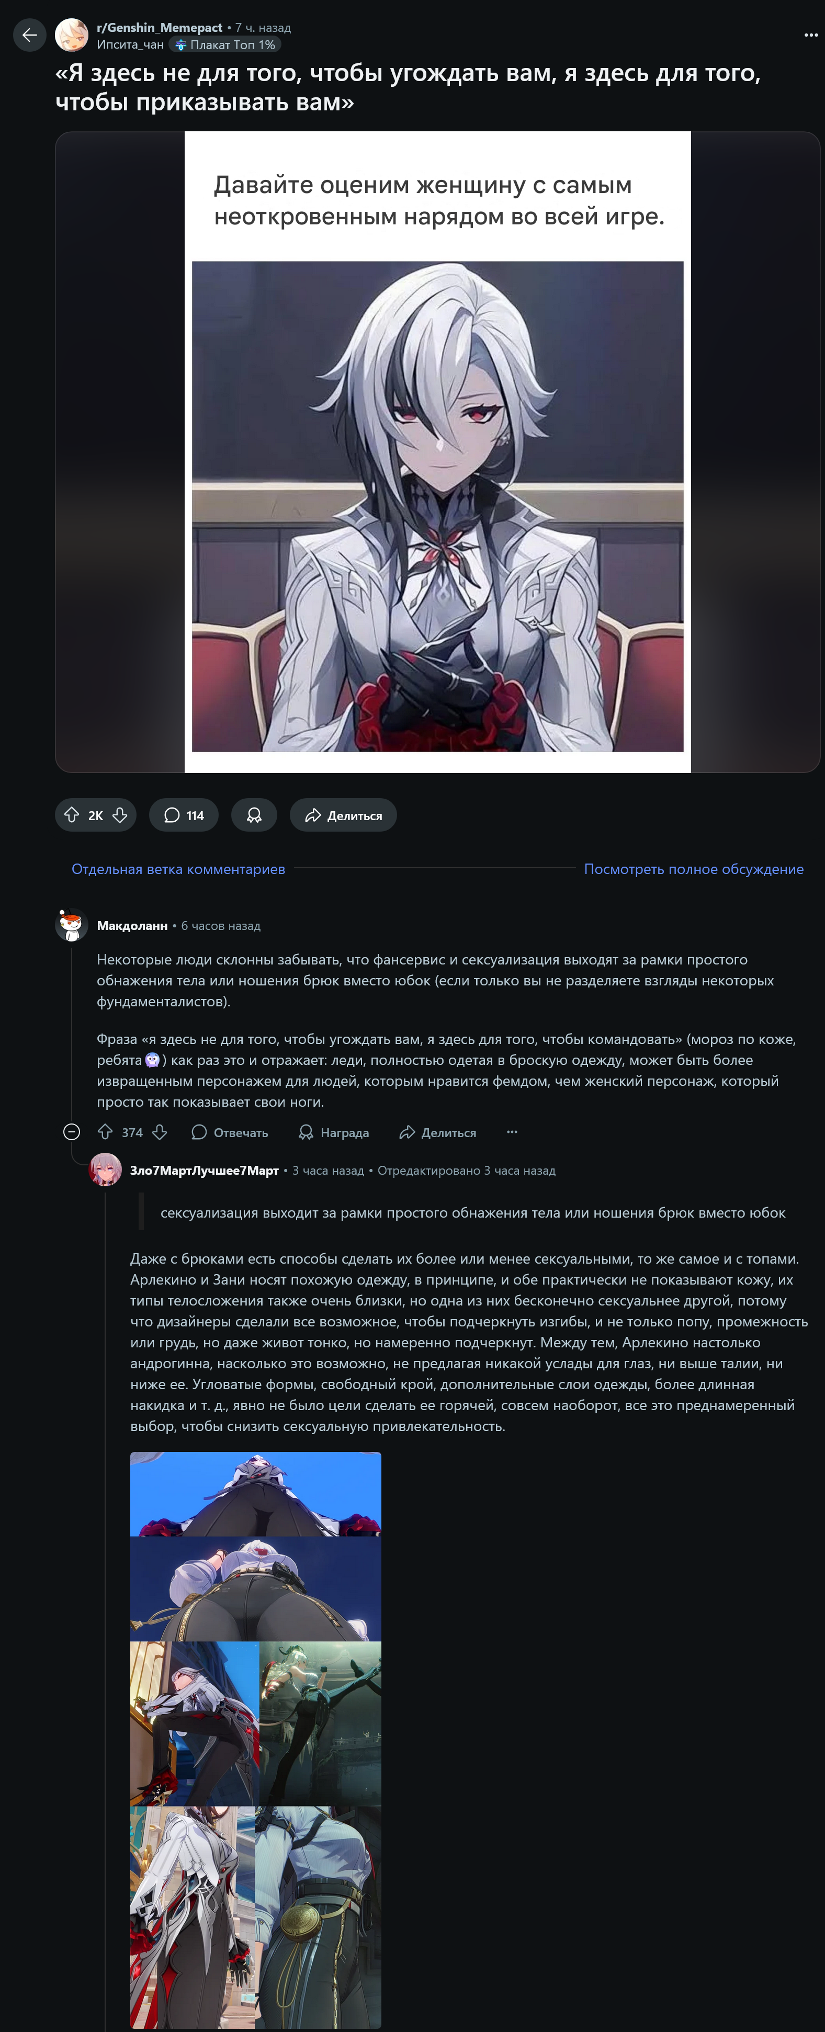Open r/Genshin_Memepact subreddit link
Image resolution: width=825 pixels, height=2032 pixels.
(160, 28)
